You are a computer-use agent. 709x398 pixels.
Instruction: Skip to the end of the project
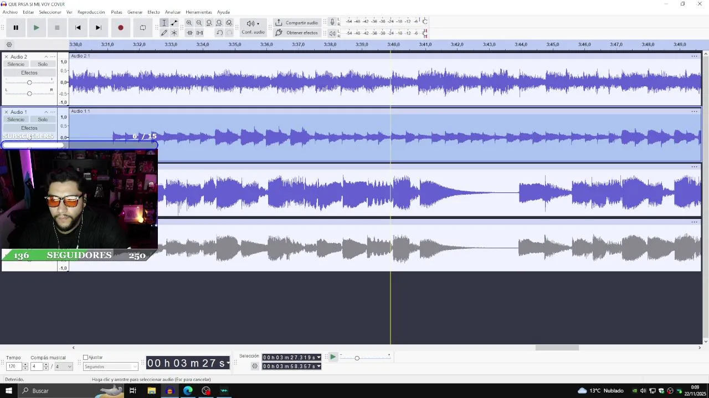(98, 28)
